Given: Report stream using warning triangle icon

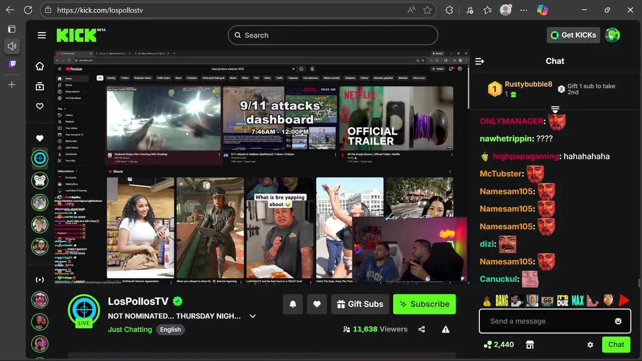Looking at the screenshot, I should 445,329.
